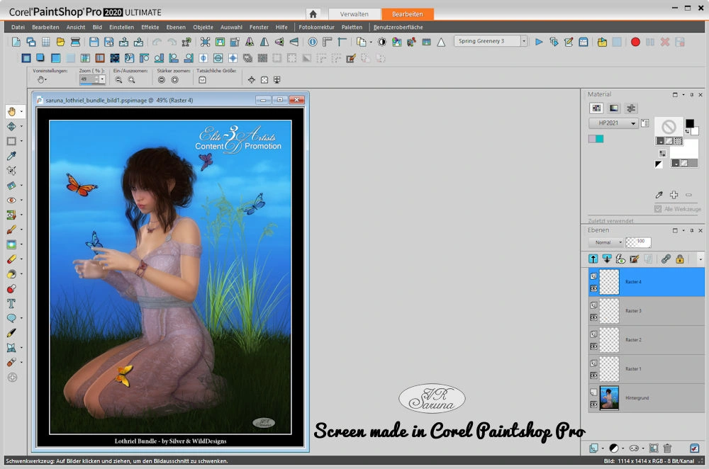Open the Effekte menu
Screen dimensions: 709x469
click(150, 27)
